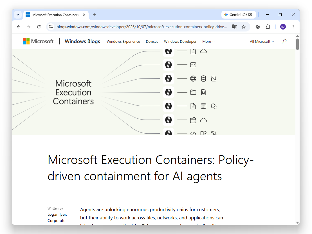This screenshot has width=312, height=234.
Task: Click the scrollbar down arrow
Action: coord(297,222)
